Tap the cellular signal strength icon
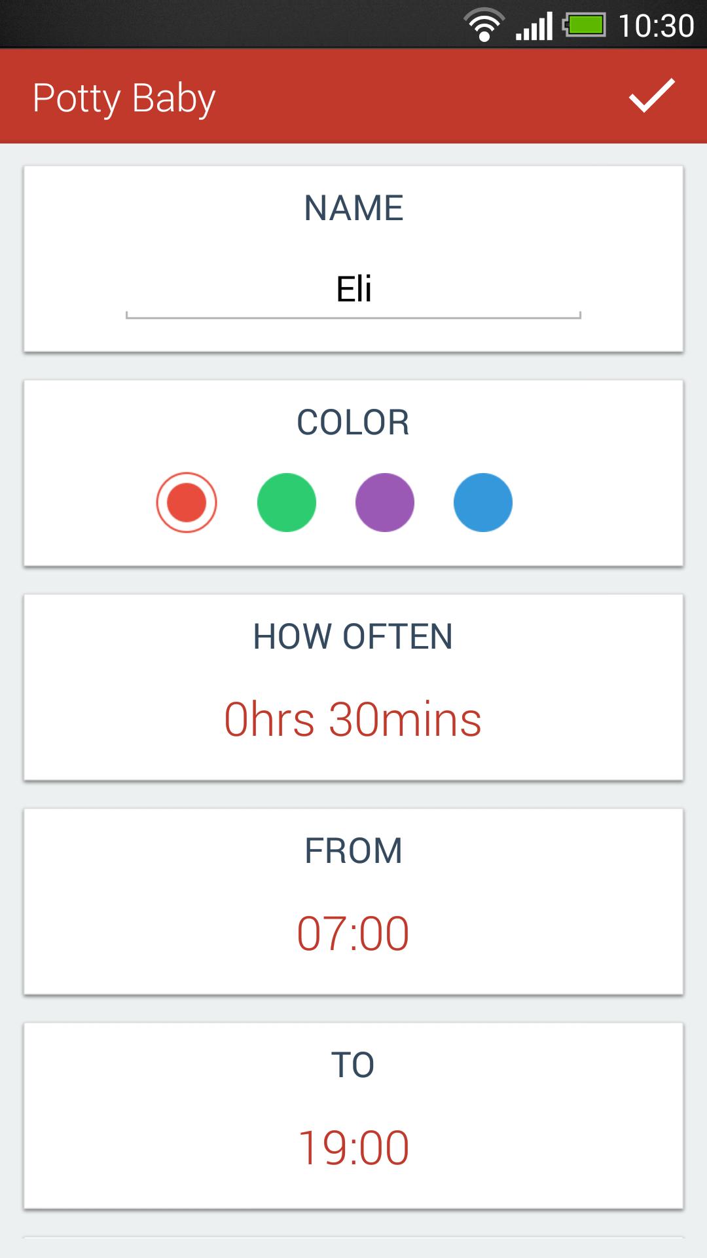The height and width of the screenshot is (1258, 707). [x=534, y=26]
